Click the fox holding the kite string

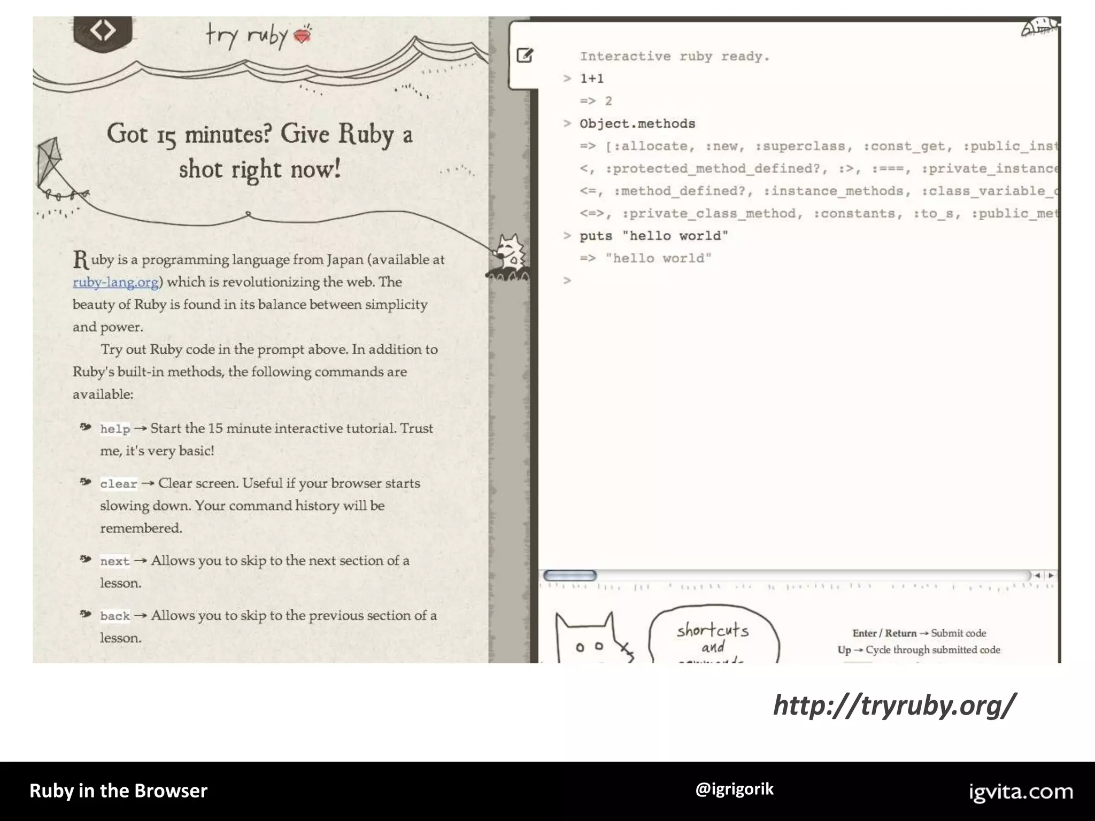pyautogui.click(x=509, y=257)
